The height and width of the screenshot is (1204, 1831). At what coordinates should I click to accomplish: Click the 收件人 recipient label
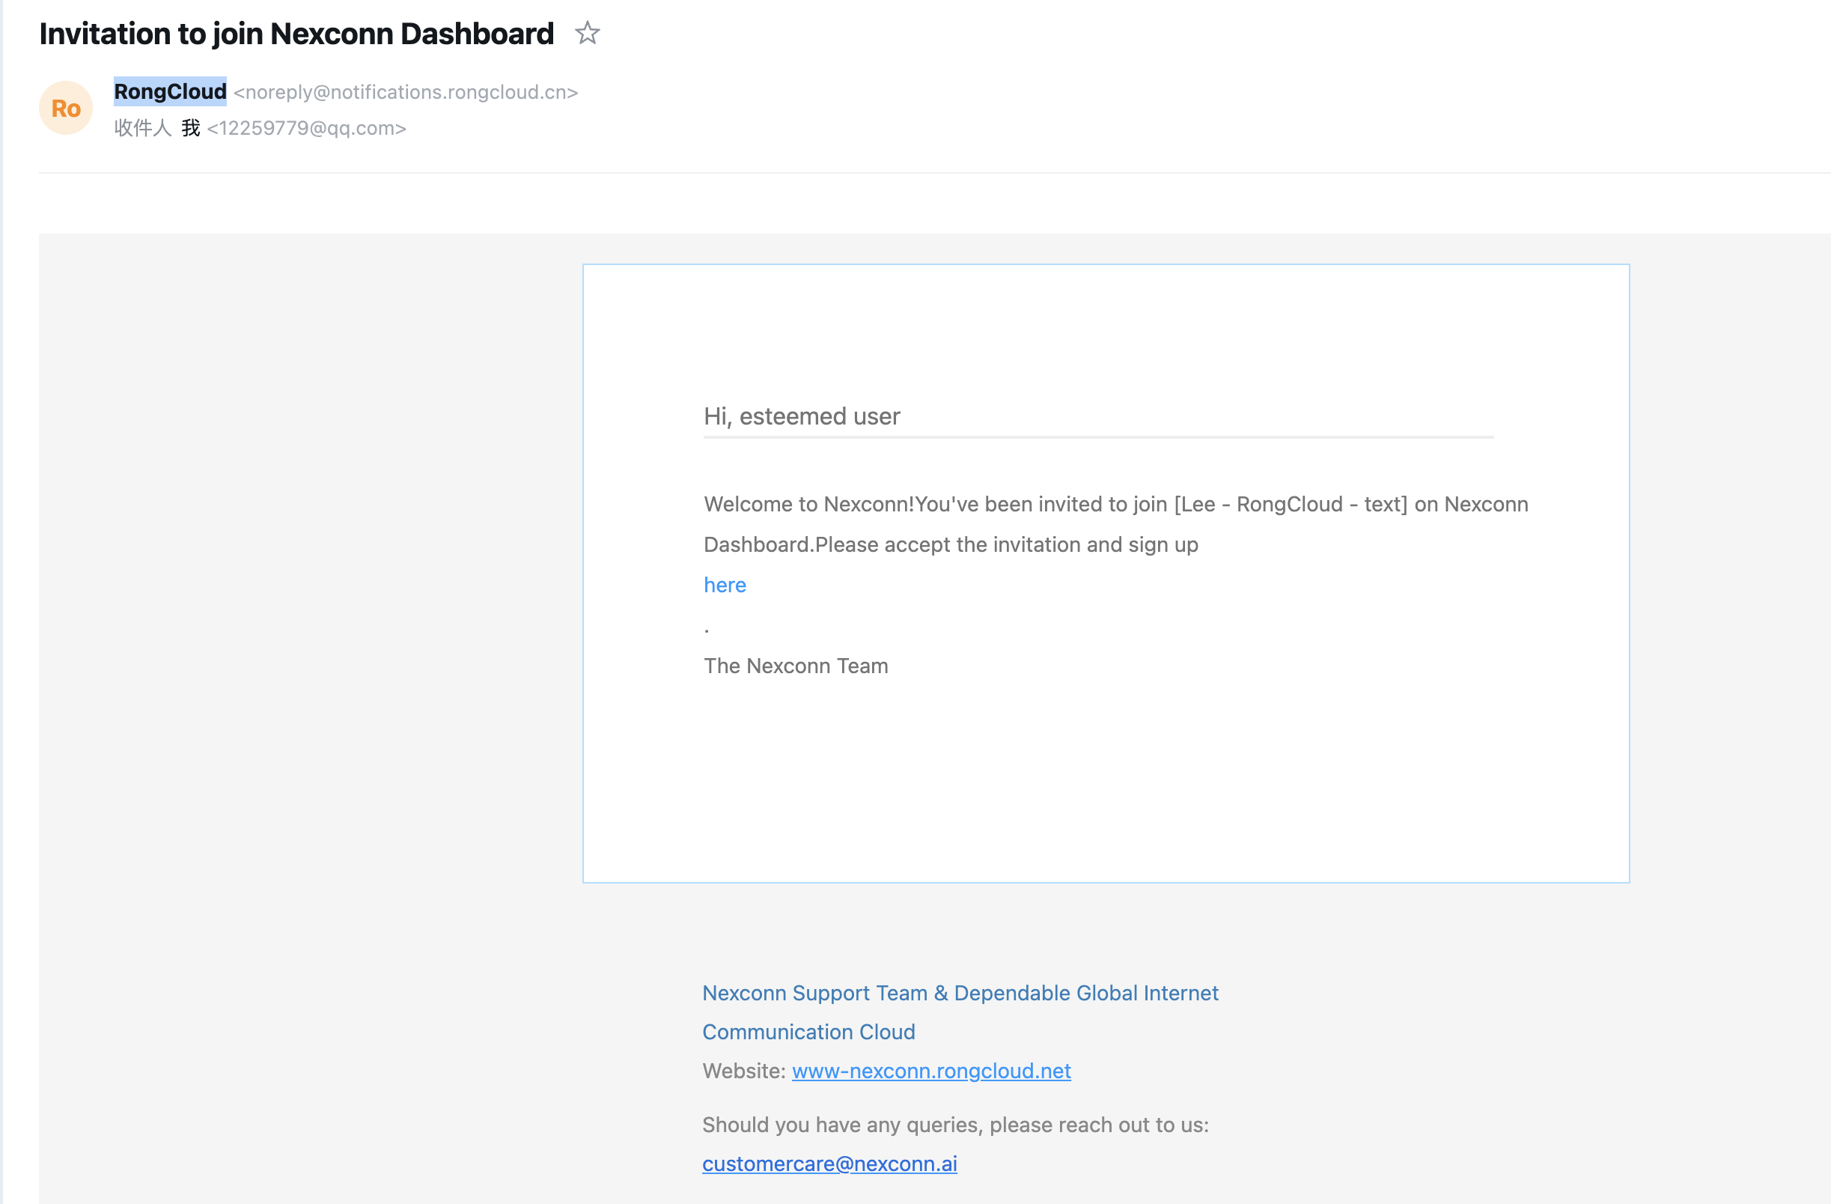click(x=142, y=128)
